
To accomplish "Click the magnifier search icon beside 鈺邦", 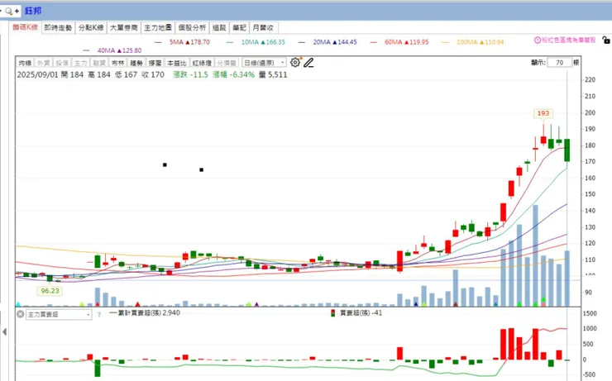I will pos(8,11).
